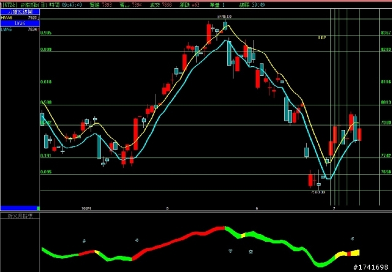Click the blue bar below the left panel
This screenshot has width=392, height=272.
pyautogui.click(x=19, y=208)
